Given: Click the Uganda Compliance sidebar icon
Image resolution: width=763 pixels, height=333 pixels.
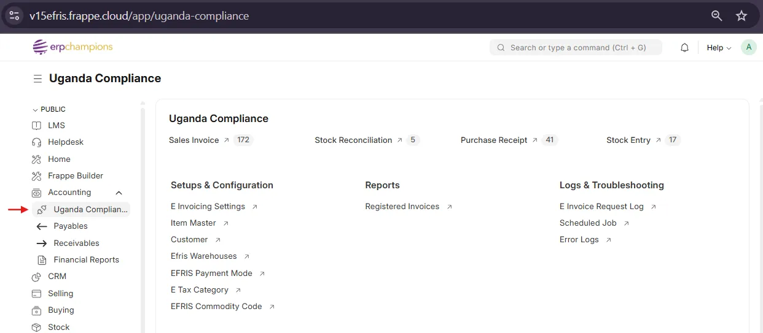Looking at the screenshot, I should tap(42, 210).
